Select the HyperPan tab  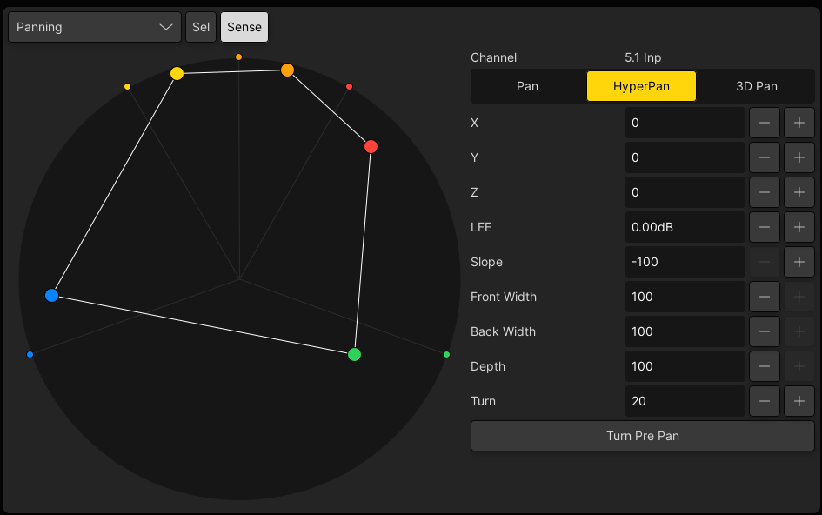641,86
